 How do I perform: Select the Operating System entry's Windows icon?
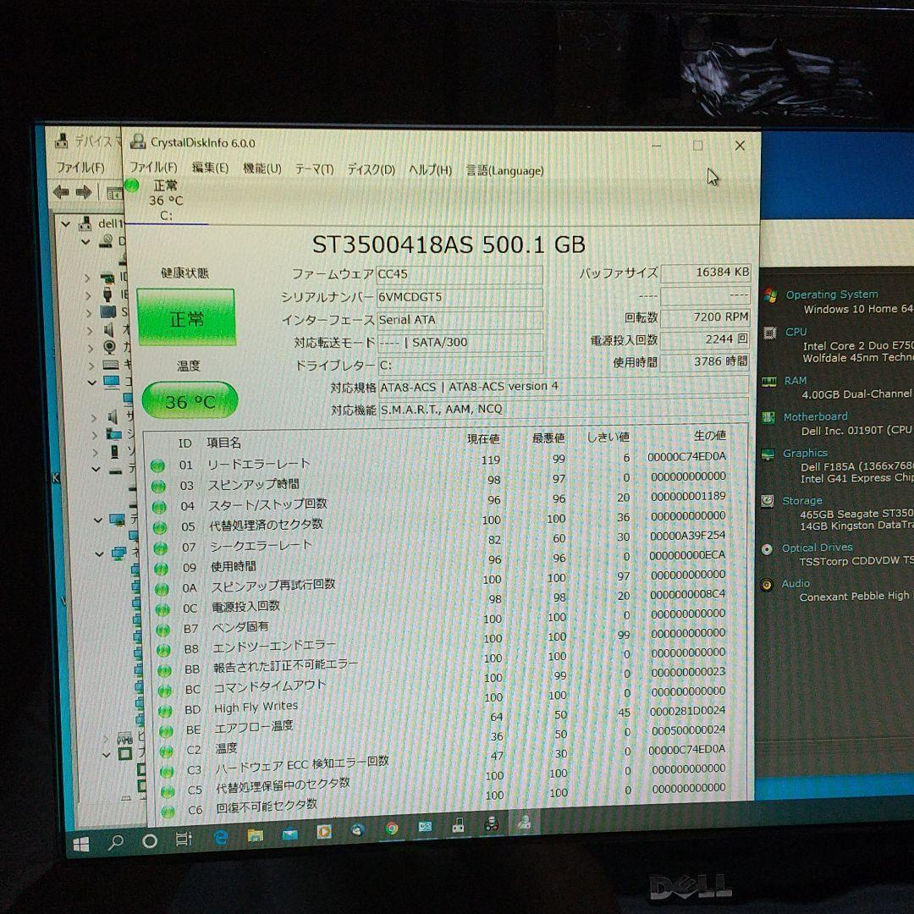click(771, 295)
